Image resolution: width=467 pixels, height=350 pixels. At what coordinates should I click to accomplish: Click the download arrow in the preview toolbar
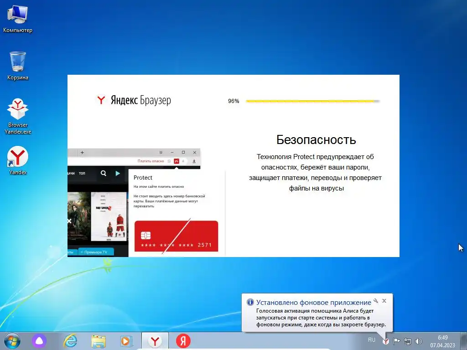point(194,161)
